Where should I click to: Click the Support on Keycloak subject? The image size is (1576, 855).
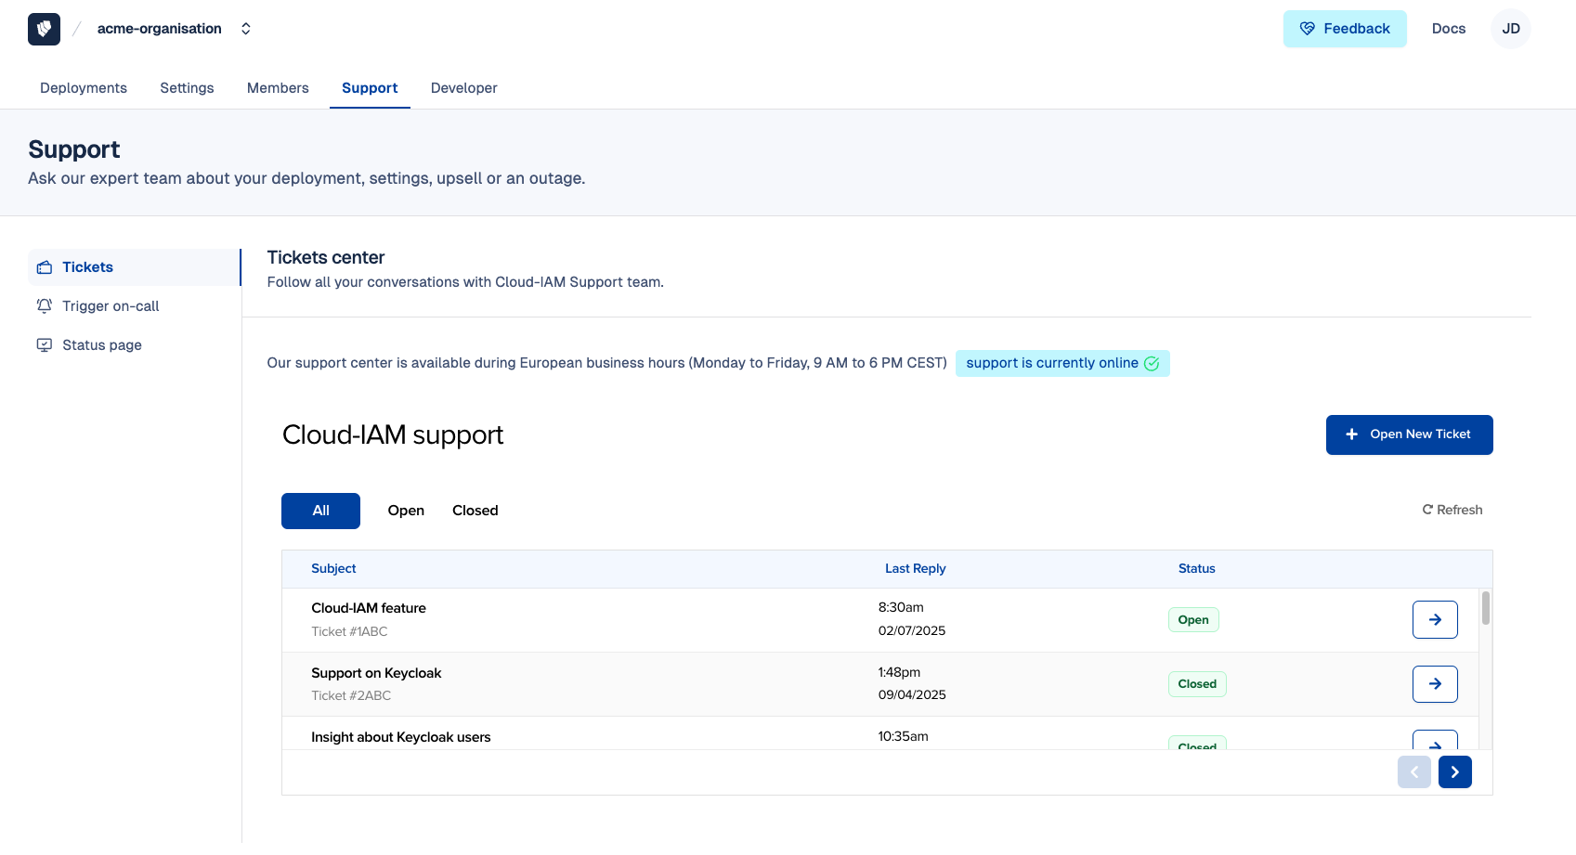(376, 673)
